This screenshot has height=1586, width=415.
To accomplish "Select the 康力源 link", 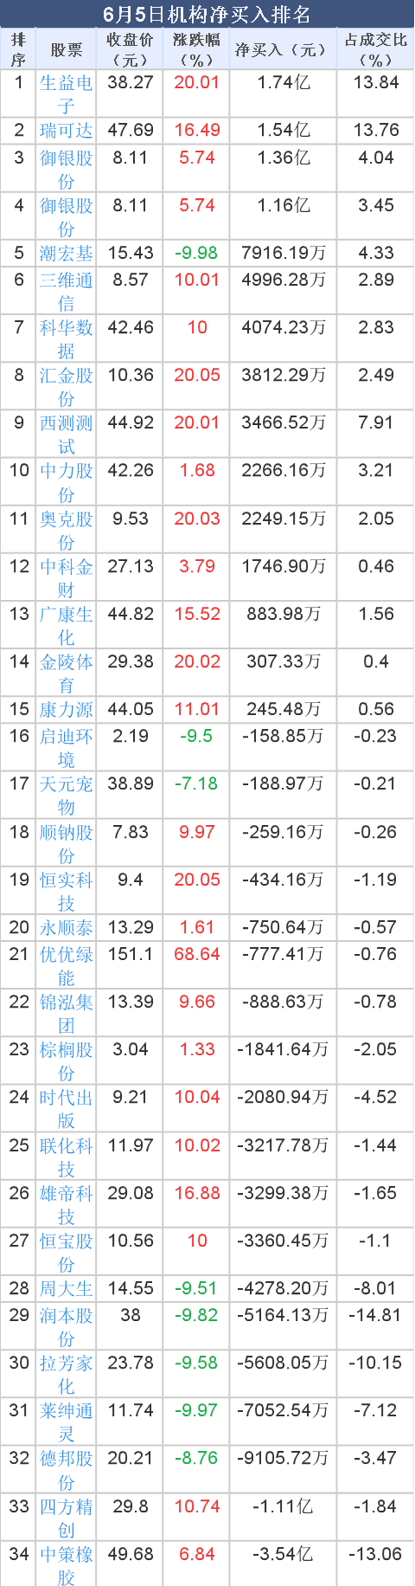I will click(67, 709).
